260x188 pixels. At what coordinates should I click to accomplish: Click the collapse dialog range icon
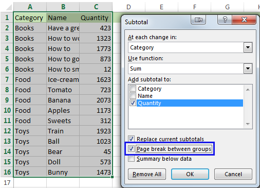point(198,20)
